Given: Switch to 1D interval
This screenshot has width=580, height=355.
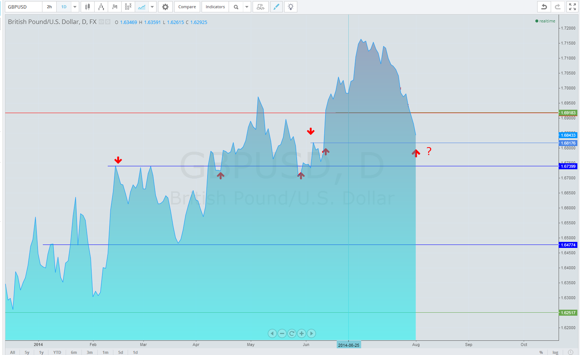Looking at the screenshot, I should (x=64, y=7).
